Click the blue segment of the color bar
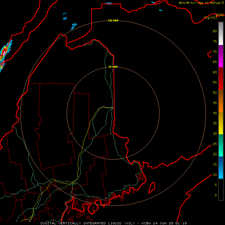 click(x=221, y=167)
